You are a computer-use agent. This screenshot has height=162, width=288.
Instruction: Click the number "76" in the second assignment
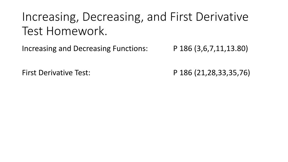pos(243,73)
